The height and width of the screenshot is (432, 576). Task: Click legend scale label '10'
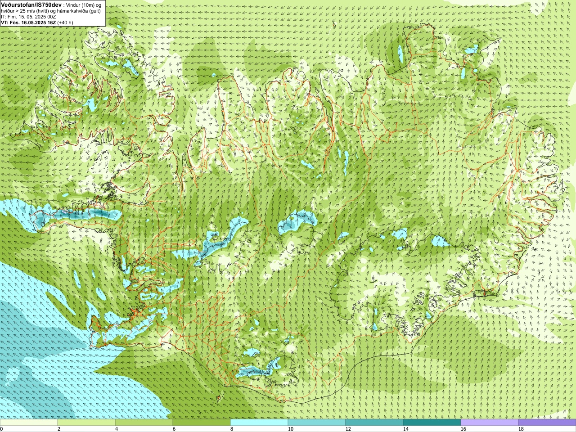290,429
